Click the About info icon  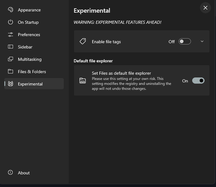point(11,173)
